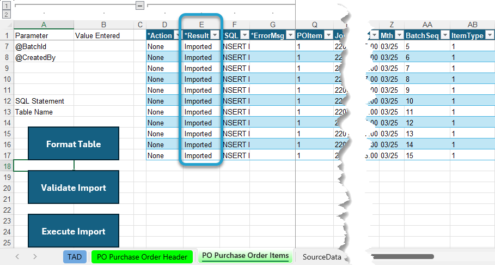
Task: Open the PO Purchase Order Header sheet
Action: point(142,257)
